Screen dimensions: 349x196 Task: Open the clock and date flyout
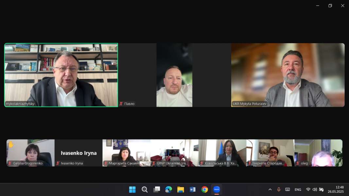click(x=339, y=189)
